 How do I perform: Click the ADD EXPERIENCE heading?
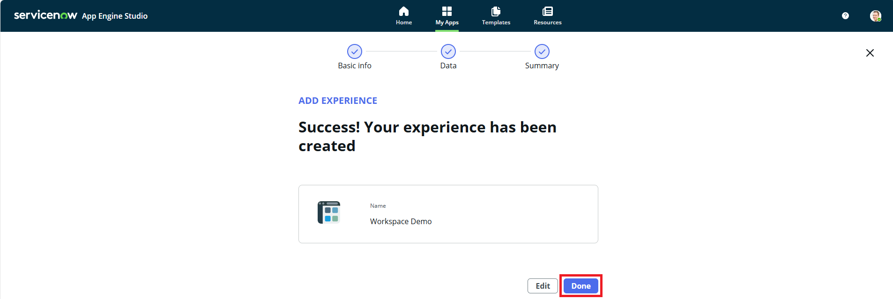337,101
